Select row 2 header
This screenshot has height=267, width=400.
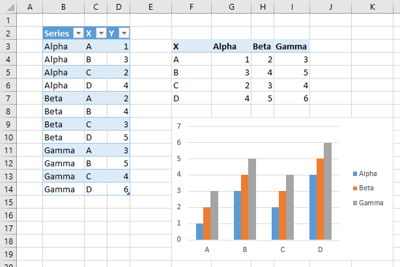point(8,33)
